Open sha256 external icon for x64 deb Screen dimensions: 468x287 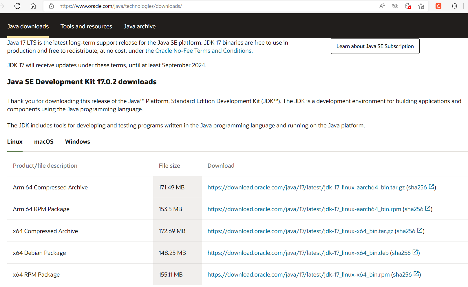pos(415,252)
